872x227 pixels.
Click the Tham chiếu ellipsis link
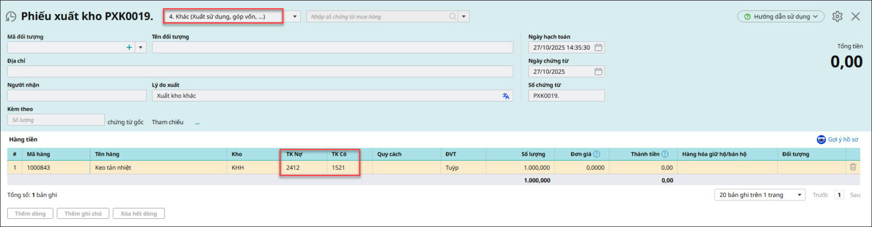[197, 122]
